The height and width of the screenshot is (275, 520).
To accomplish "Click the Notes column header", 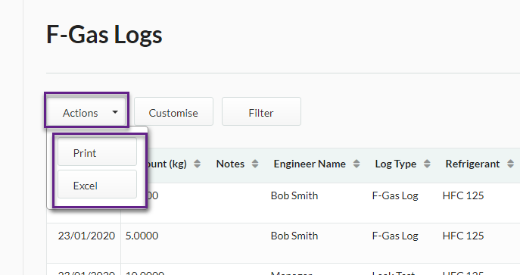I will pyautogui.click(x=230, y=164).
